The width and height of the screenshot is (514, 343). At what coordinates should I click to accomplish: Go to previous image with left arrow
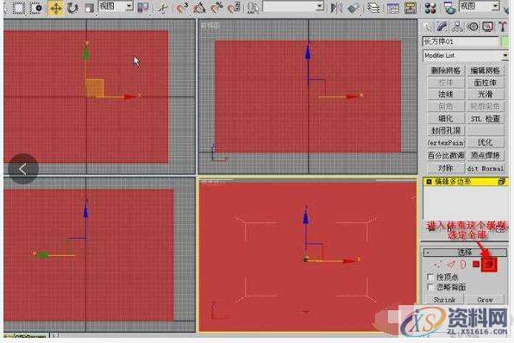[x=23, y=169]
